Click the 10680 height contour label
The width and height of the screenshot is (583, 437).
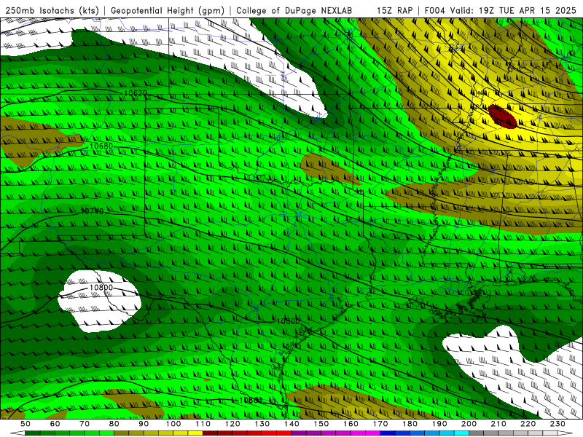tap(101, 146)
